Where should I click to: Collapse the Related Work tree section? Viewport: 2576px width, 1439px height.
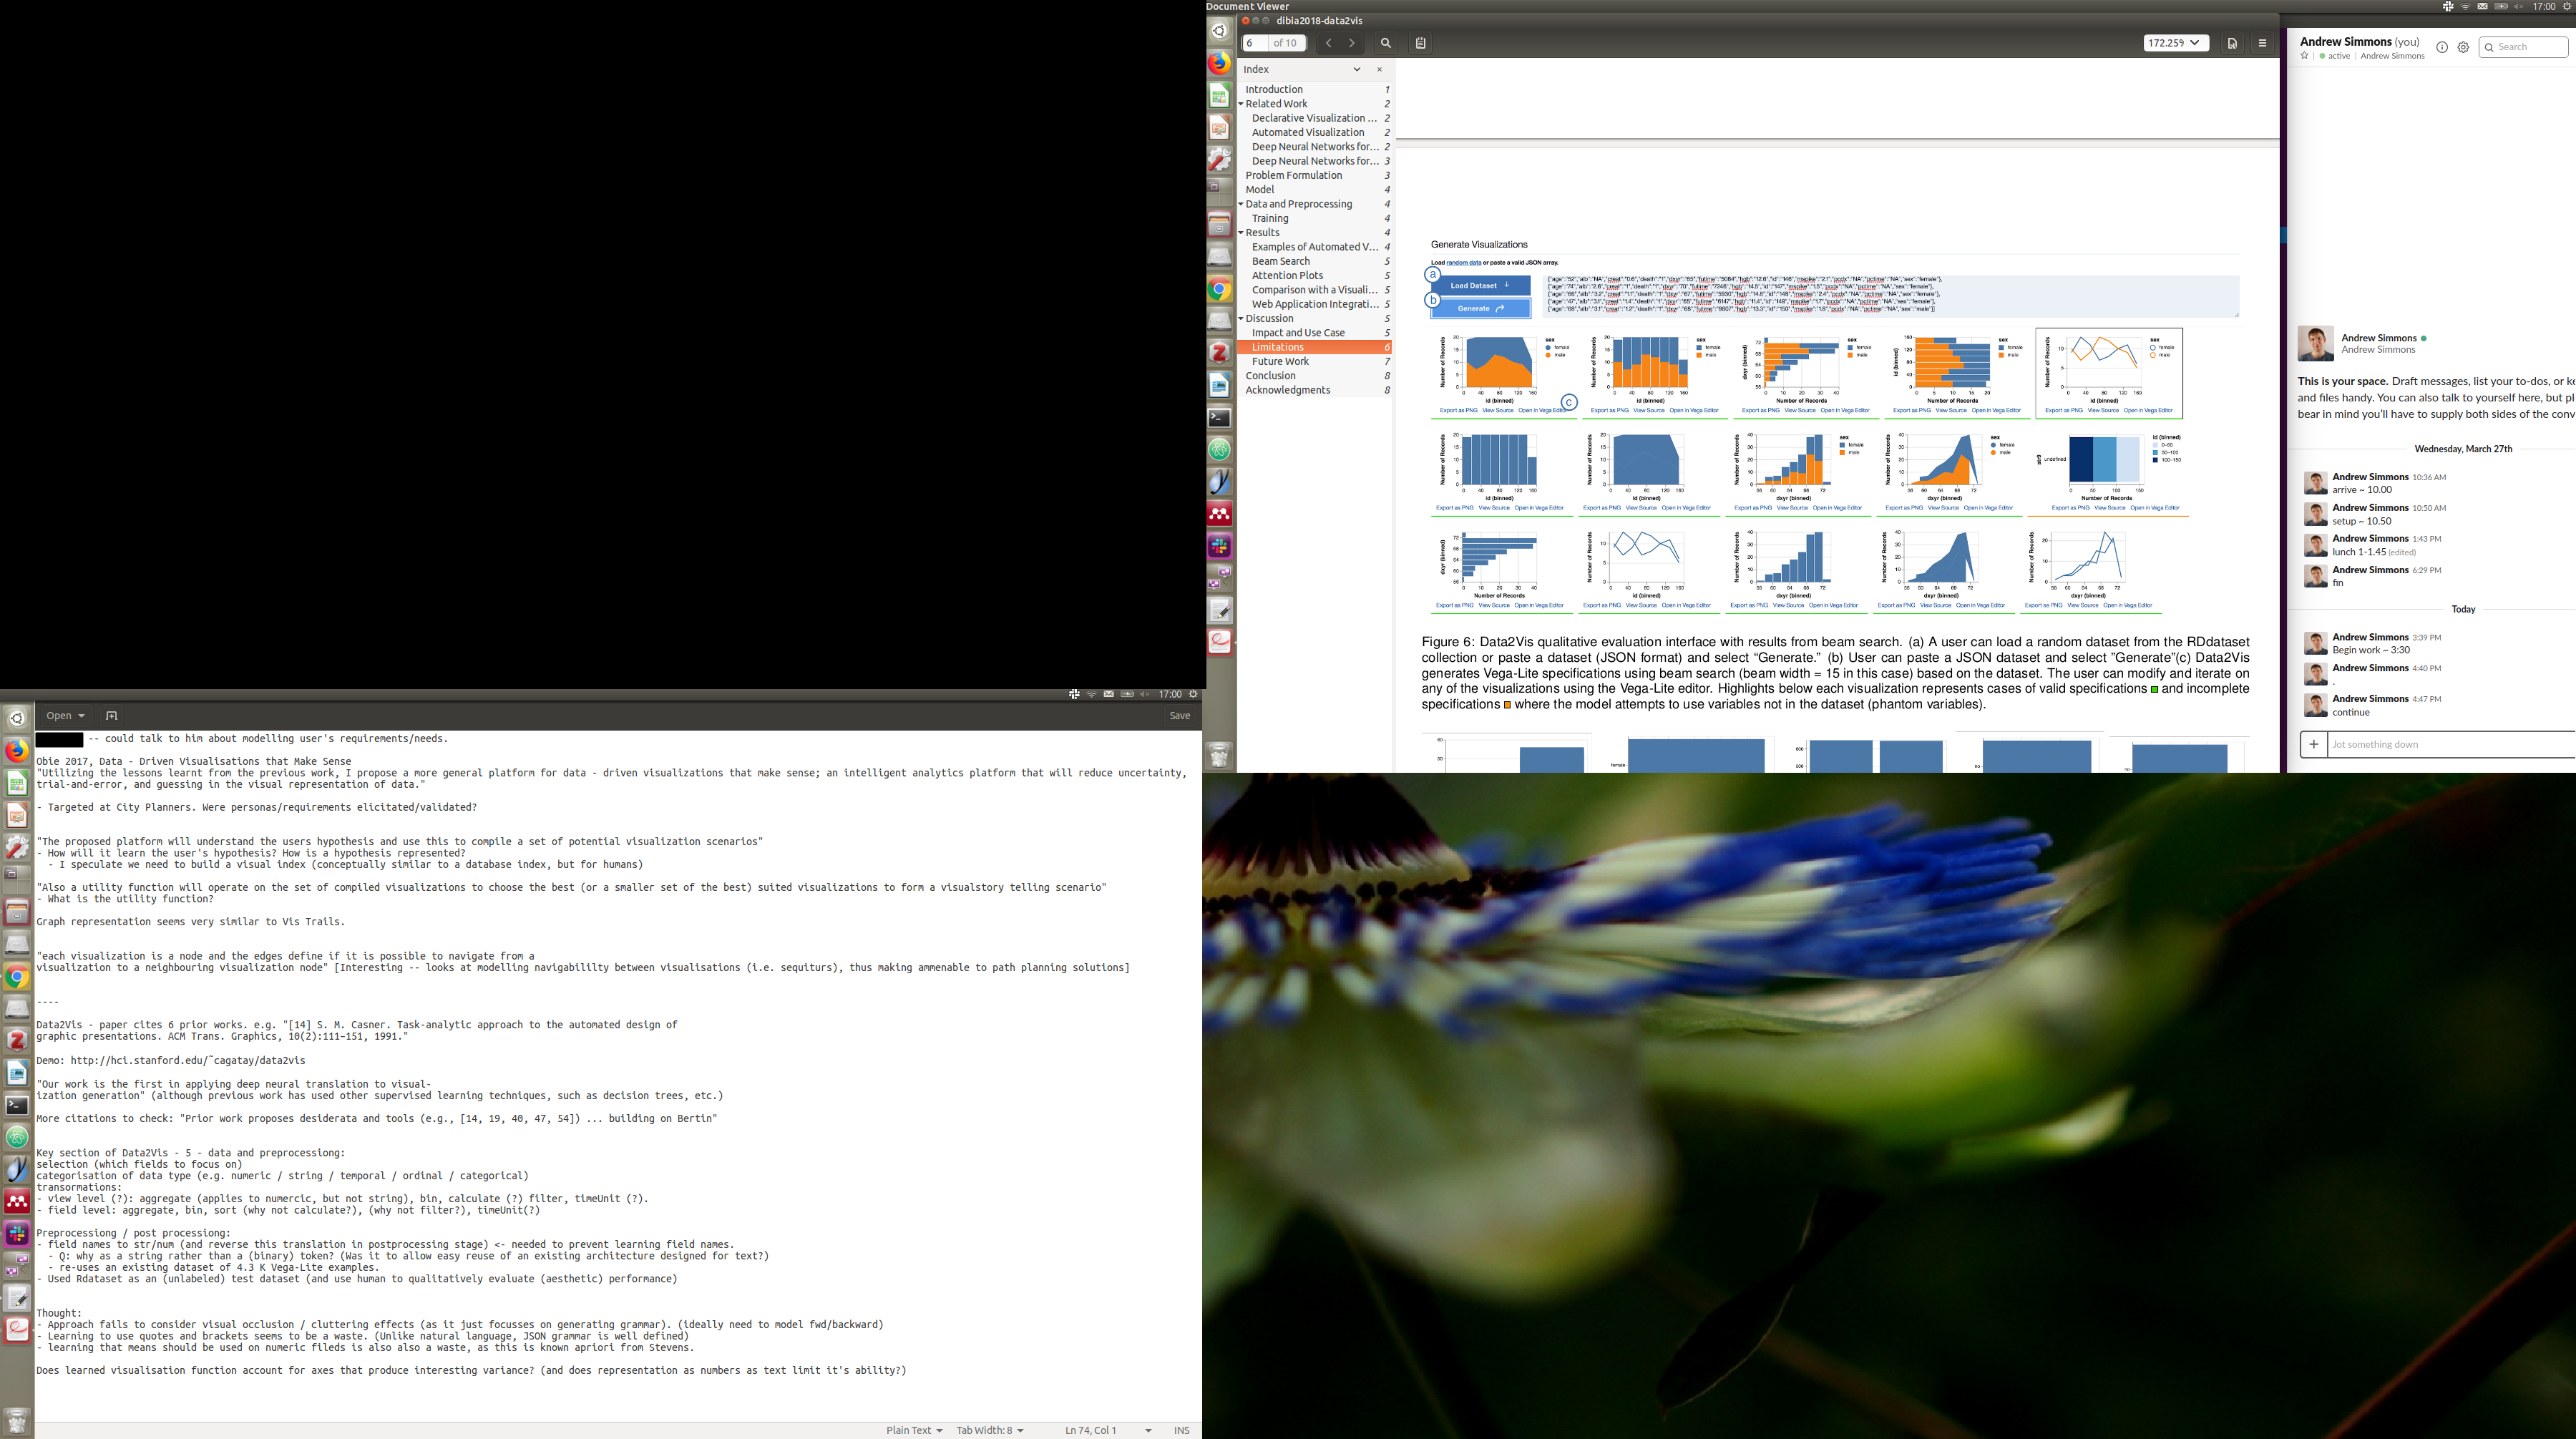click(x=1241, y=104)
